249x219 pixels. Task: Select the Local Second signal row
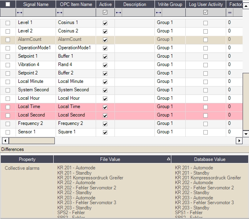31,115
